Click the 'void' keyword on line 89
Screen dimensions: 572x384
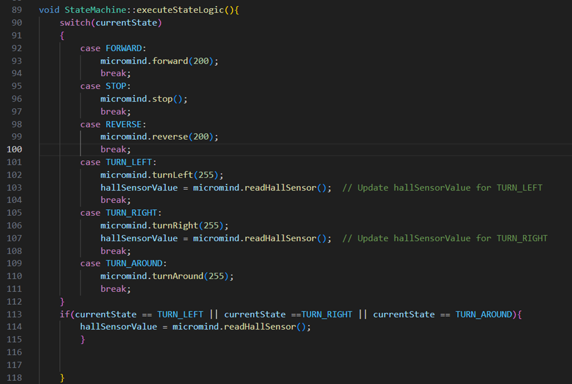[49, 10]
